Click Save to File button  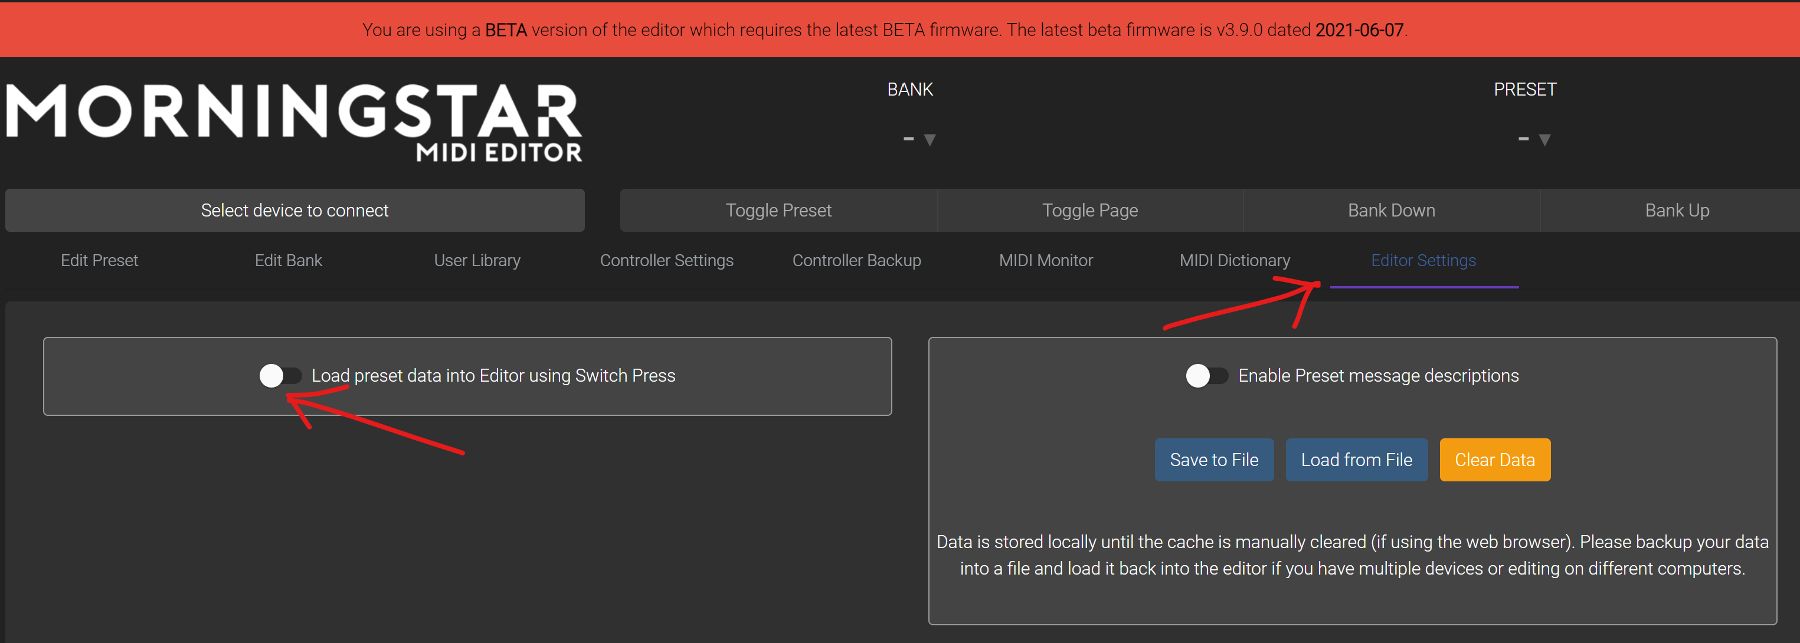pos(1213,460)
